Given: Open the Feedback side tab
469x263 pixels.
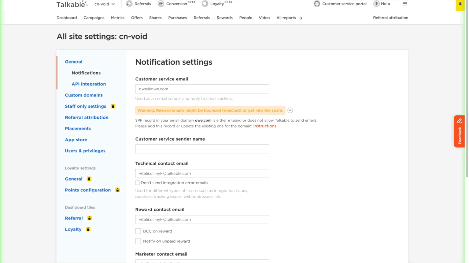Looking at the screenshot, I should click(x=459, y=131).
